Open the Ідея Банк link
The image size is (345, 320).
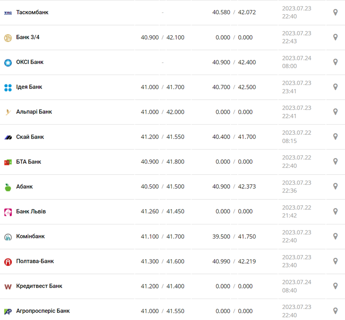click(29, 87)
